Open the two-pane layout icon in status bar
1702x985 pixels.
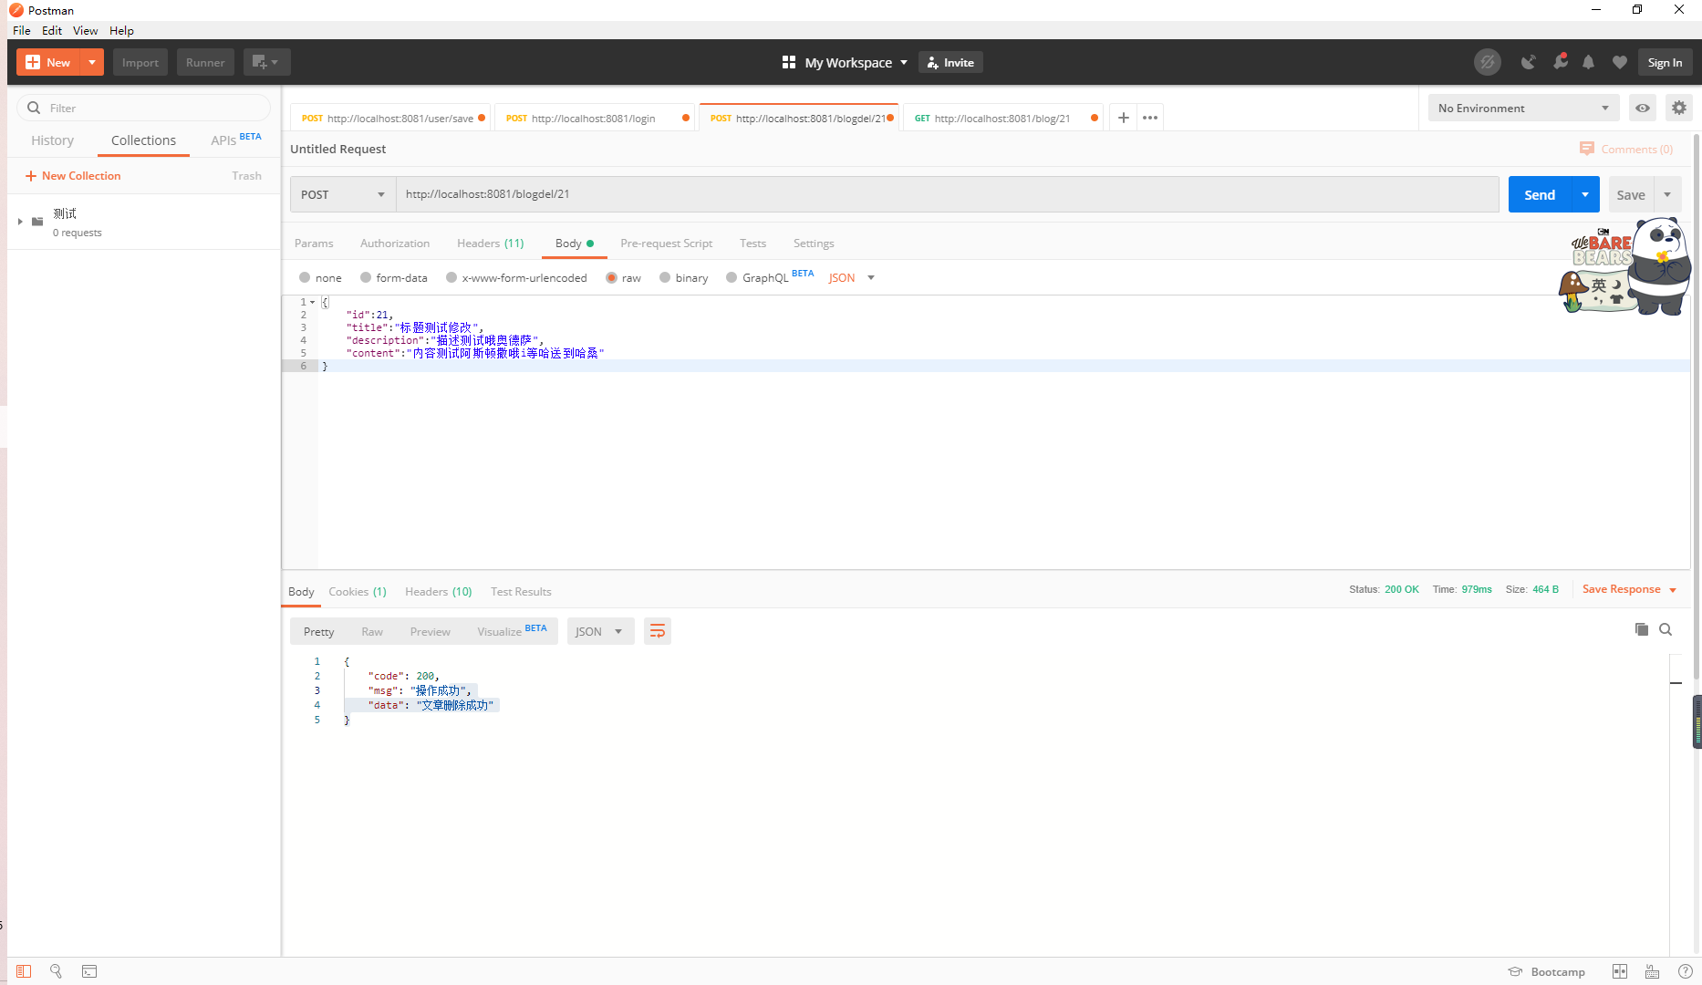pyautogui.click(x=1620, y=971)
